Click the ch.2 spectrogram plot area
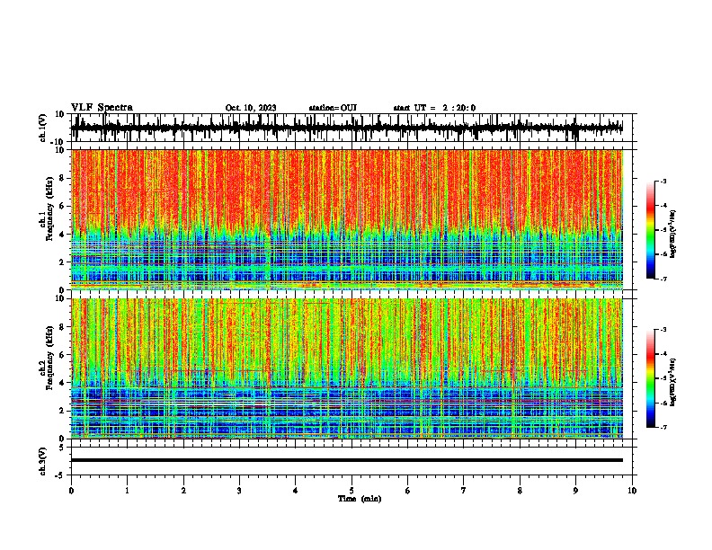The width and height of the screenshot is (712, 550). point(347,368)
